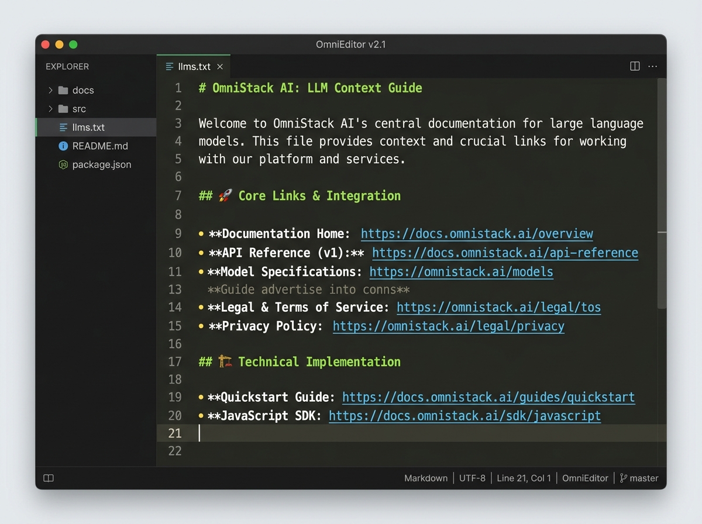
Task: Select llms.txt in the explorer tree
Action: (x=96, y=127)
